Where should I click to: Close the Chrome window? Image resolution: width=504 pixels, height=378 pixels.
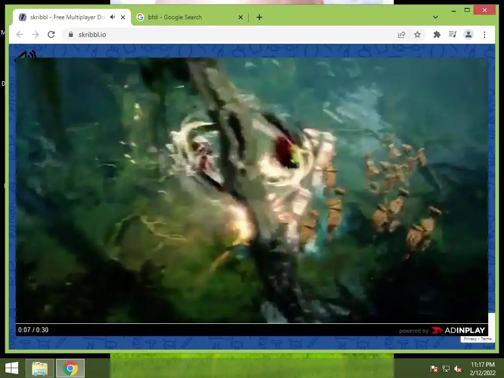tap(484, 10)
